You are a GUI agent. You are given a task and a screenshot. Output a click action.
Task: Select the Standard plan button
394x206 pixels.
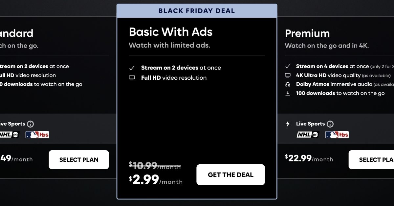click(79, 160)
